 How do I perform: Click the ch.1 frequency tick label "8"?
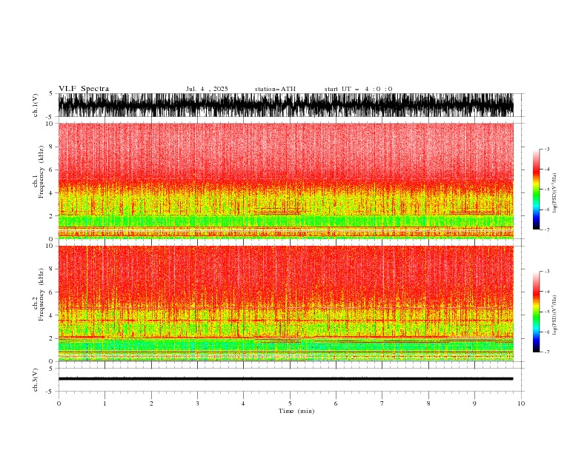(51, 147)
